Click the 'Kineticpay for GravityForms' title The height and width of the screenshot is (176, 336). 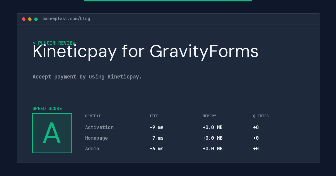point(145,52)
